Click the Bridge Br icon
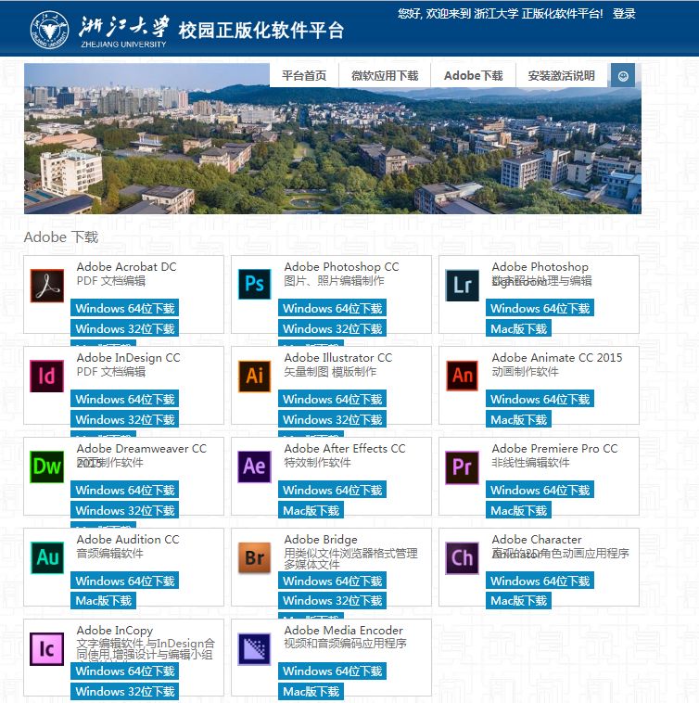Viewport: 699px width, 703px height. [255, 558]
